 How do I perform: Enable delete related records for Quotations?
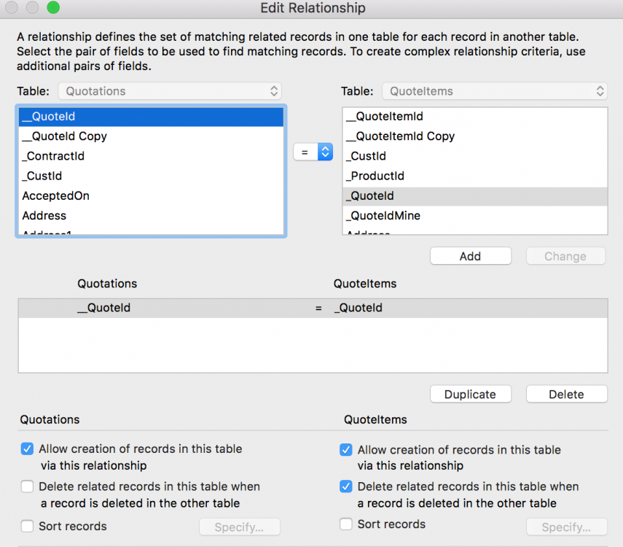(28, 486)
